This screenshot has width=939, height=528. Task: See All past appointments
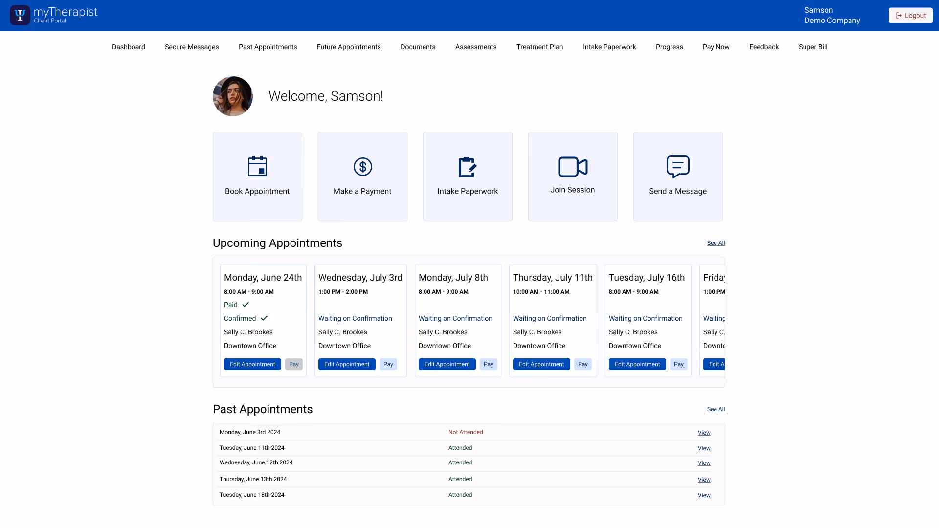[x=715, y=409]
